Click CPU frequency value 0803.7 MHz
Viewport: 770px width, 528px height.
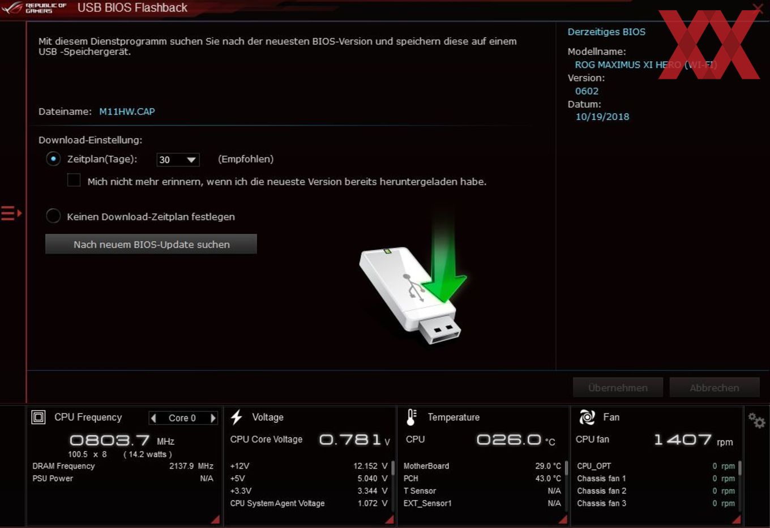point(122,440)
